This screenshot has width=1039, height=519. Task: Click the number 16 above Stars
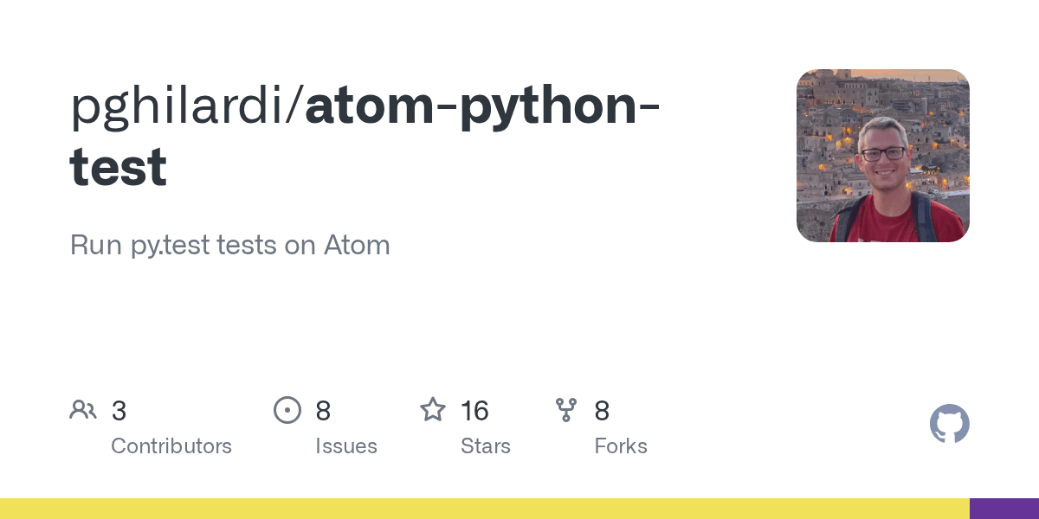pyautogui.click(x=475, y=411)
